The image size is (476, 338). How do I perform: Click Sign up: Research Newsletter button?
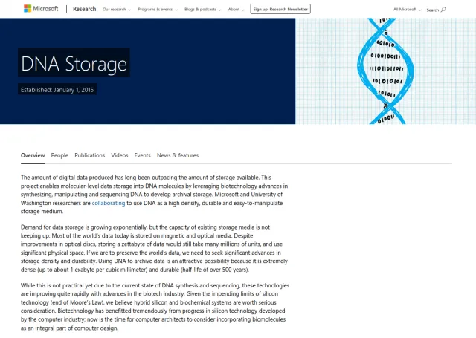coord(280,9)
